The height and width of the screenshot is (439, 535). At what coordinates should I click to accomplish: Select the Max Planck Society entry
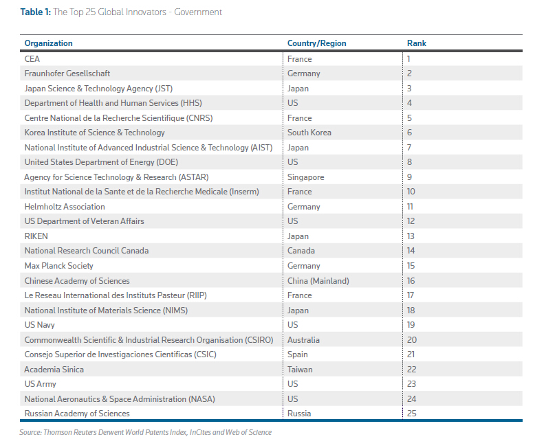[59, 266]
